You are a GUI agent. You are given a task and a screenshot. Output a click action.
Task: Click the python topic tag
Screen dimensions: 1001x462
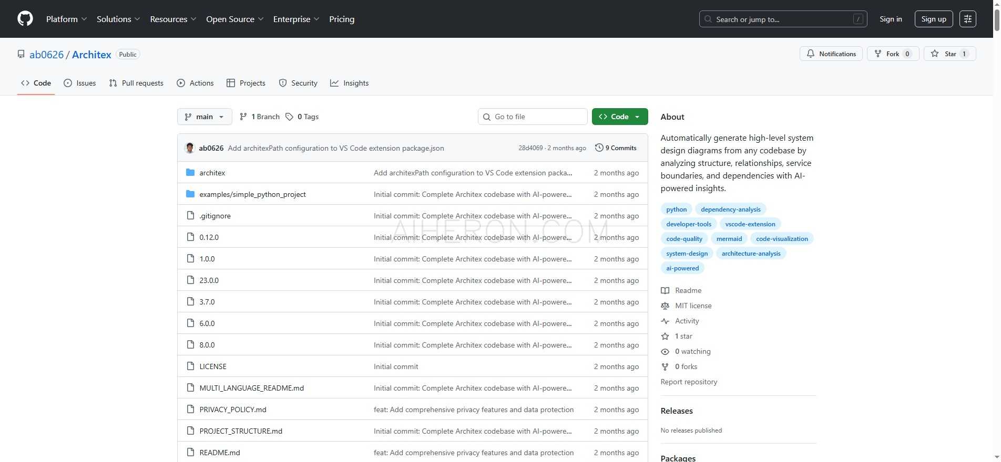(x=676, y=209)
